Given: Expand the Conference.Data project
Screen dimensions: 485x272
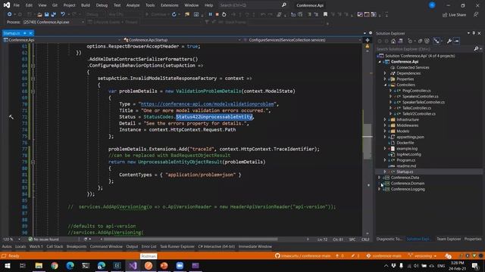Looking at the screenshot, I should (x=380, y=178).
